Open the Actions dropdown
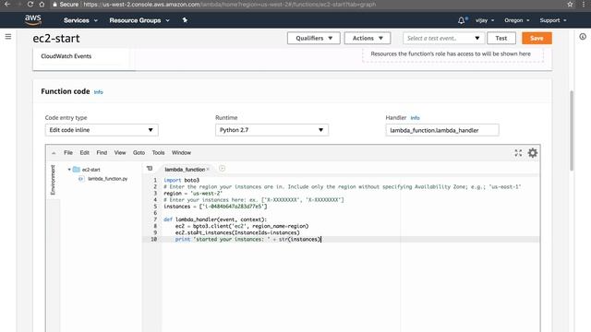The height and width of the screenshot is (332, 591). (368, 38)
